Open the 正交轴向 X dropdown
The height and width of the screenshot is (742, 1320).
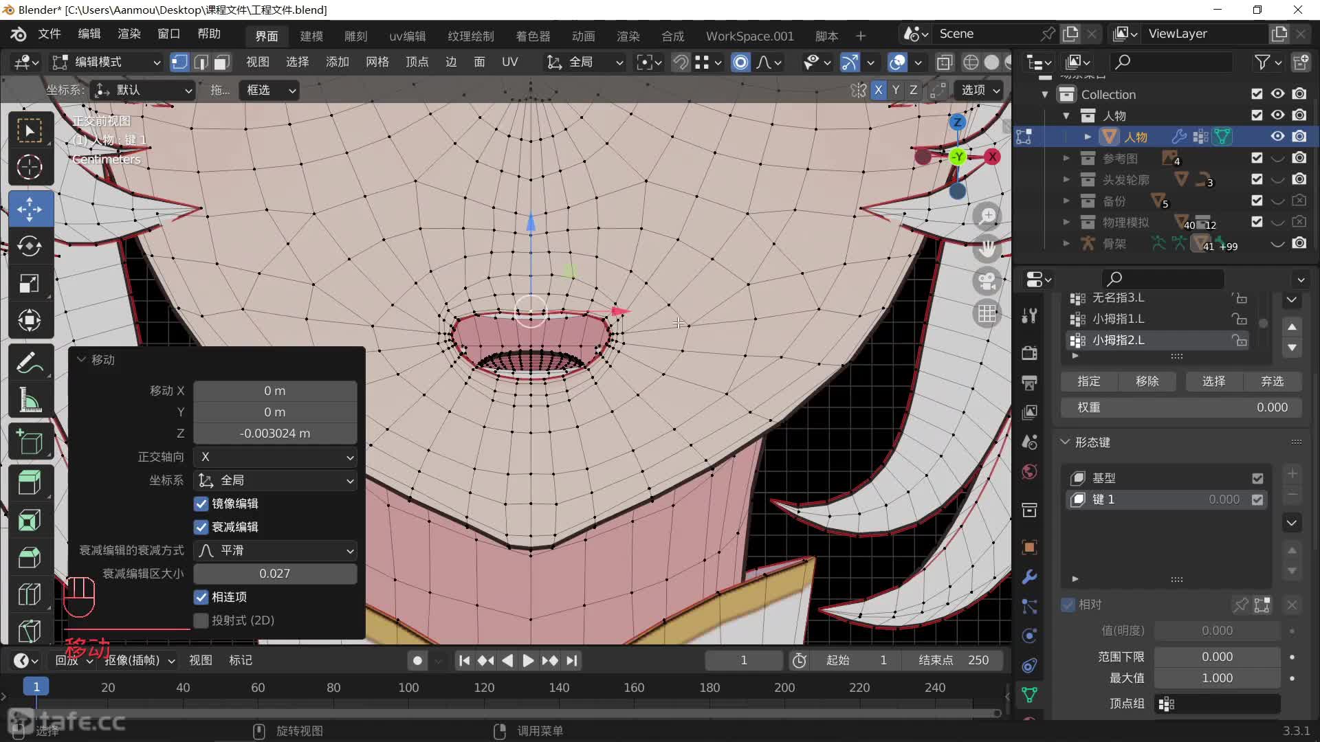click(275, 457)
